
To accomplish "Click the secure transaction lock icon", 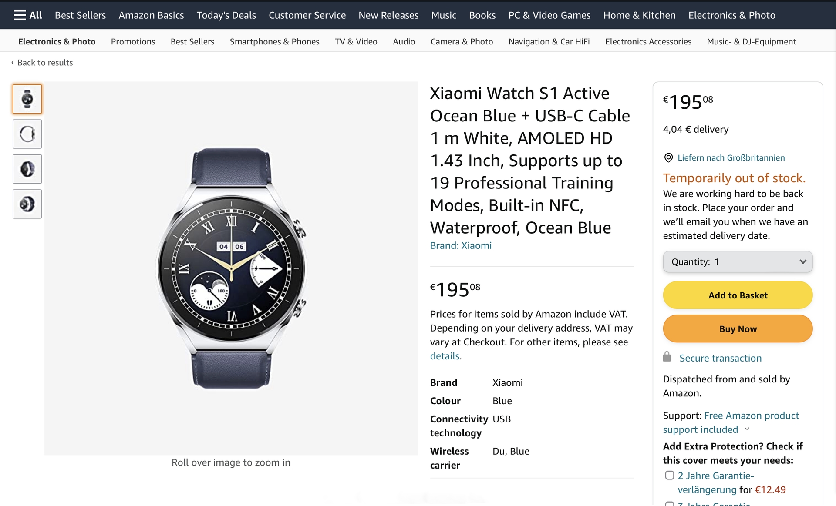I will pyautogui.click(x=667, y=357).
